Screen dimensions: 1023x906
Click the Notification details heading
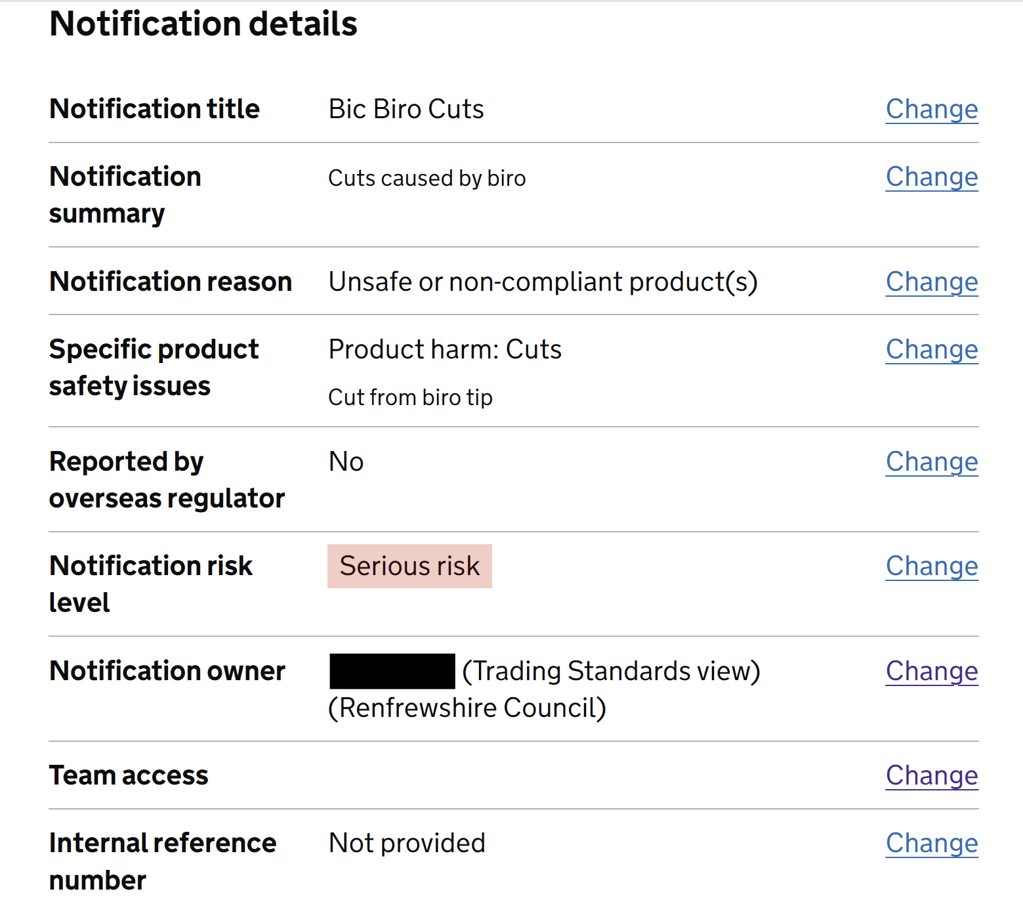[x=203, y=23]
